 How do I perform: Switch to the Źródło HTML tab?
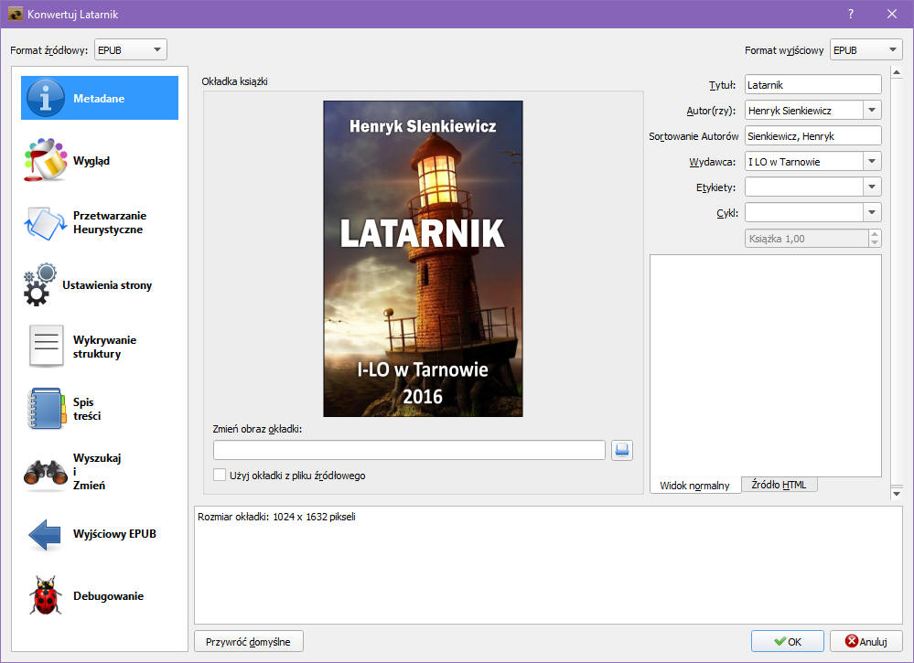(x=779, y=485)
